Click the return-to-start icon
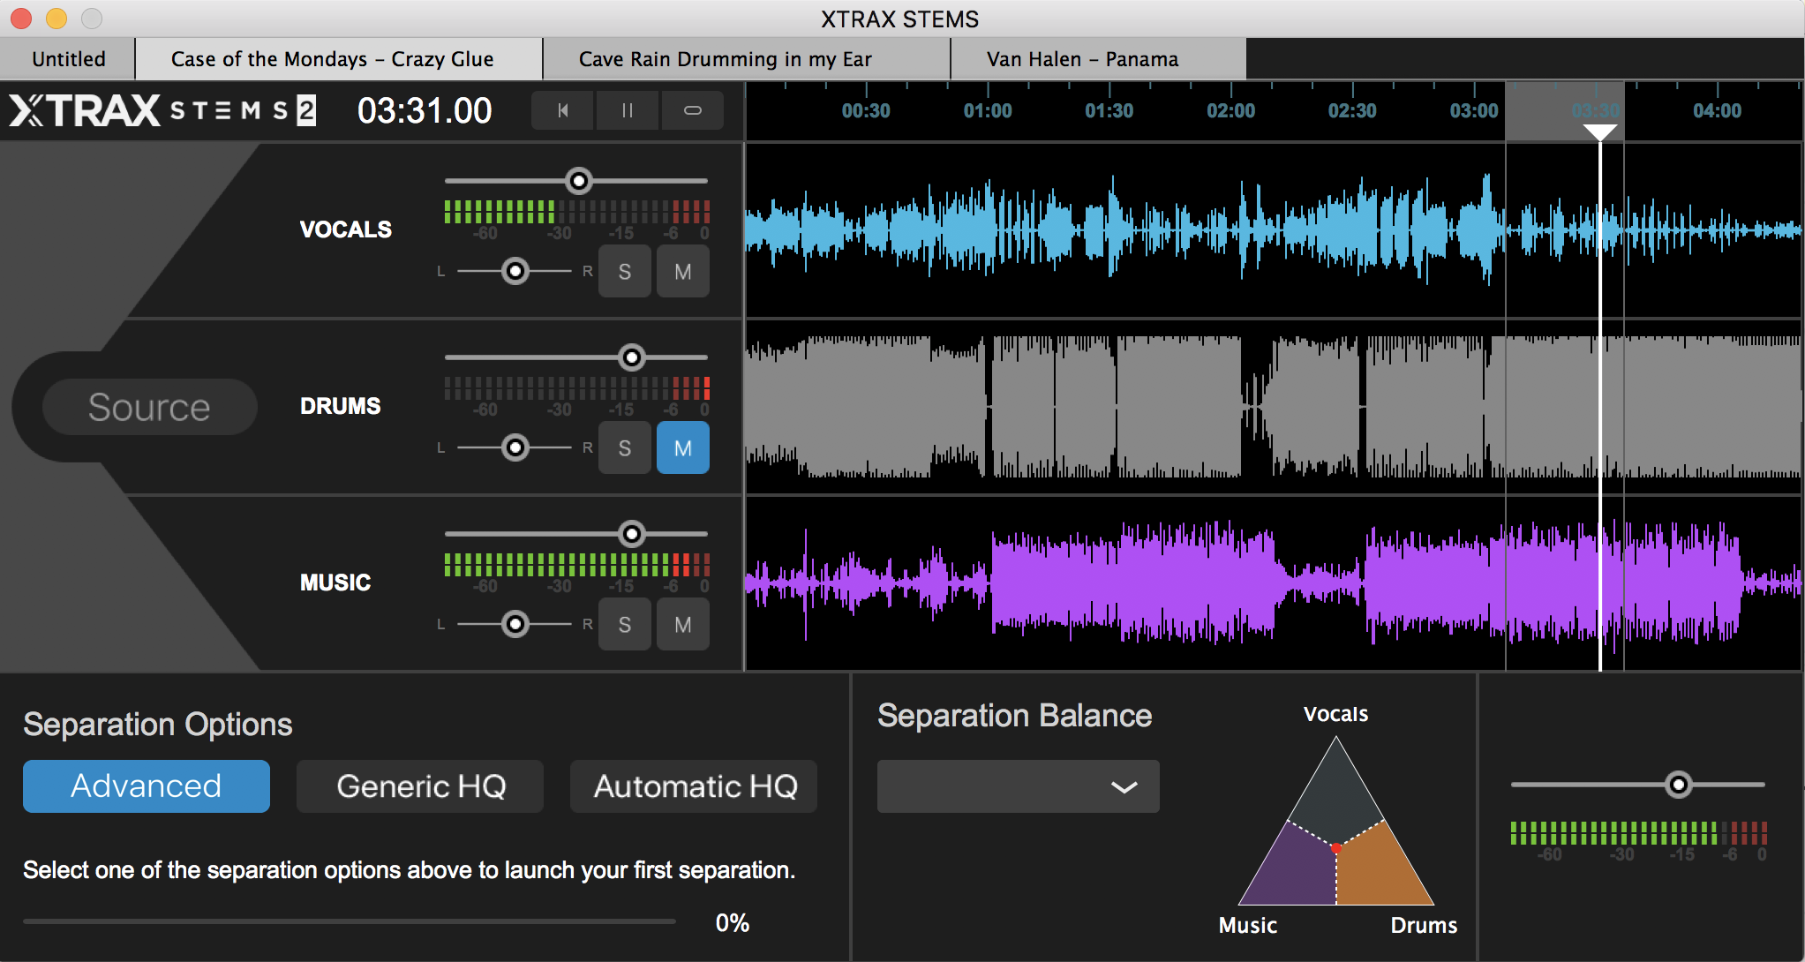The height and width of the screenshot is (962, 1805). 562,109
